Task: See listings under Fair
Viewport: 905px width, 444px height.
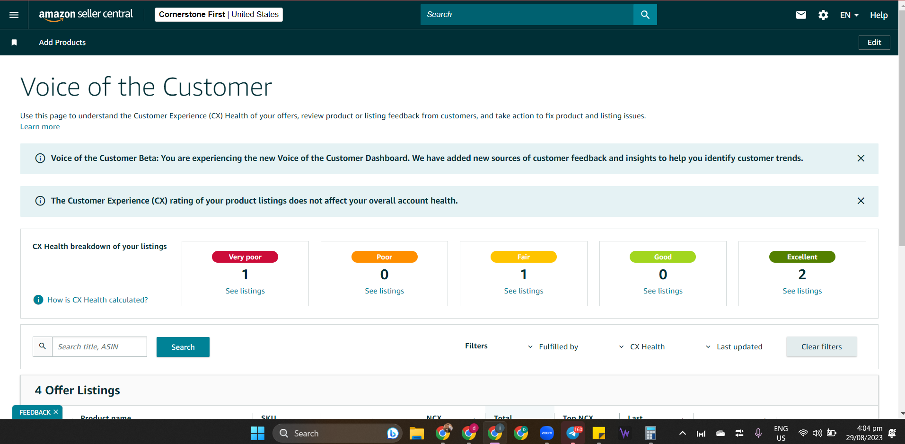Action: [x=524, y=291]
